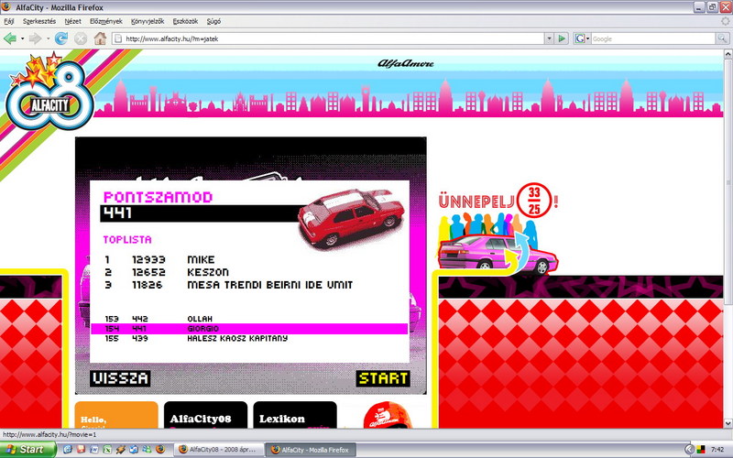Click the vertical scrollbar thumb
The image size is (733, 458).
(x=728, y=182)
